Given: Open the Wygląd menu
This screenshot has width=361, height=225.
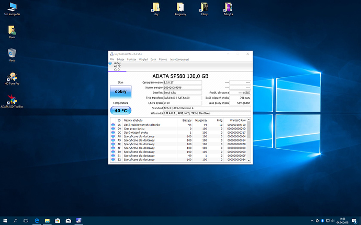Looking at the screenshot, I should click(143, 60).
